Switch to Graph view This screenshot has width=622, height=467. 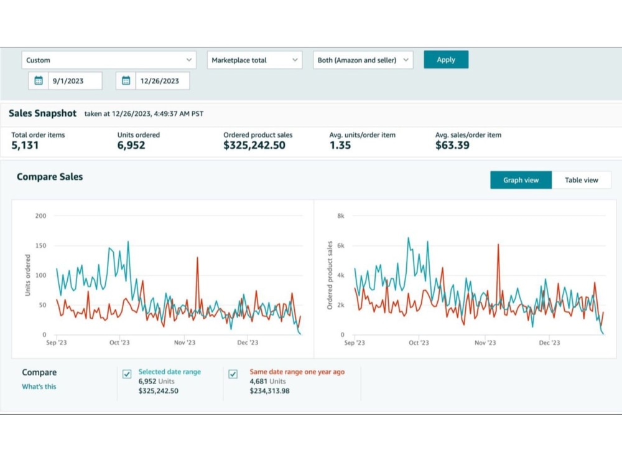tap(521, 180)
